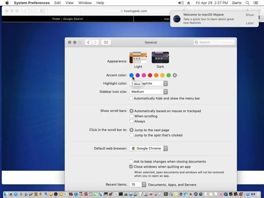Open News app in the dock

click(x=221, y=194)
